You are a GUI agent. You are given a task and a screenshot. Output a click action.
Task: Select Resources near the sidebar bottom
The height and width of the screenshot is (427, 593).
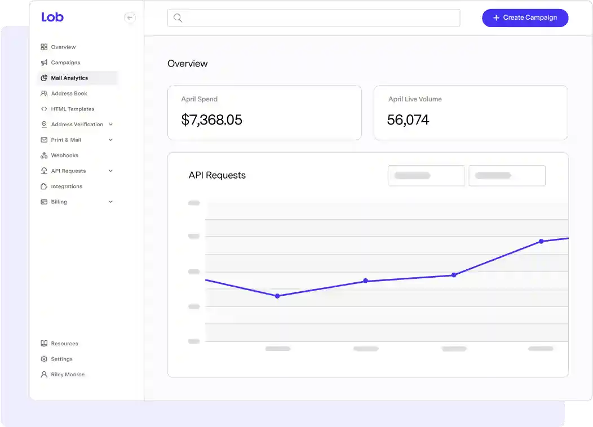60,343
